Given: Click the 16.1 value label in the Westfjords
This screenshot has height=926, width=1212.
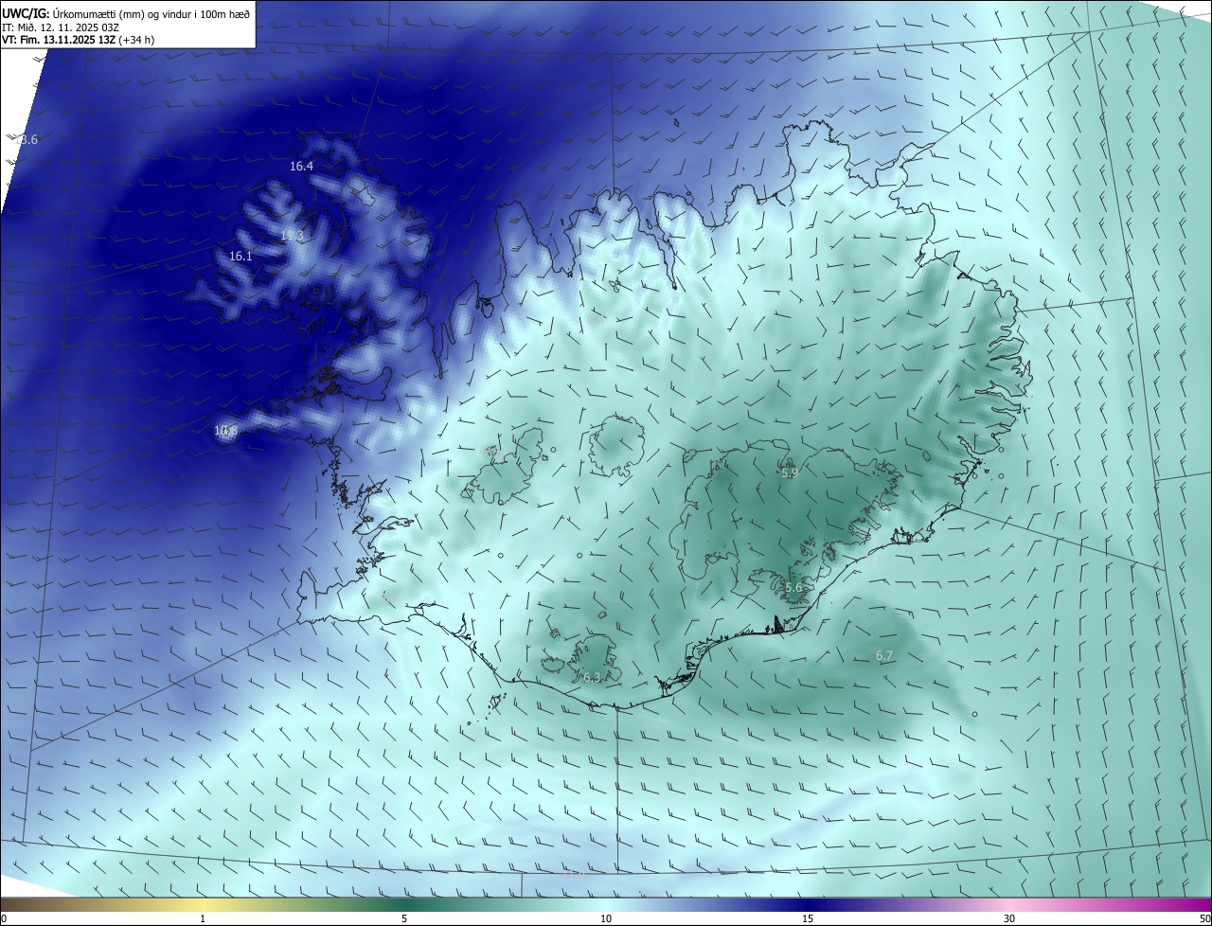Looking at the screenshot, I should (241, 256).
